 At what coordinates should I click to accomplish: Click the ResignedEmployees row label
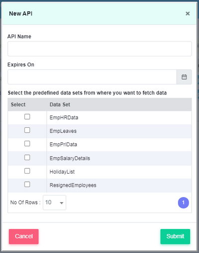coord(73,185)
